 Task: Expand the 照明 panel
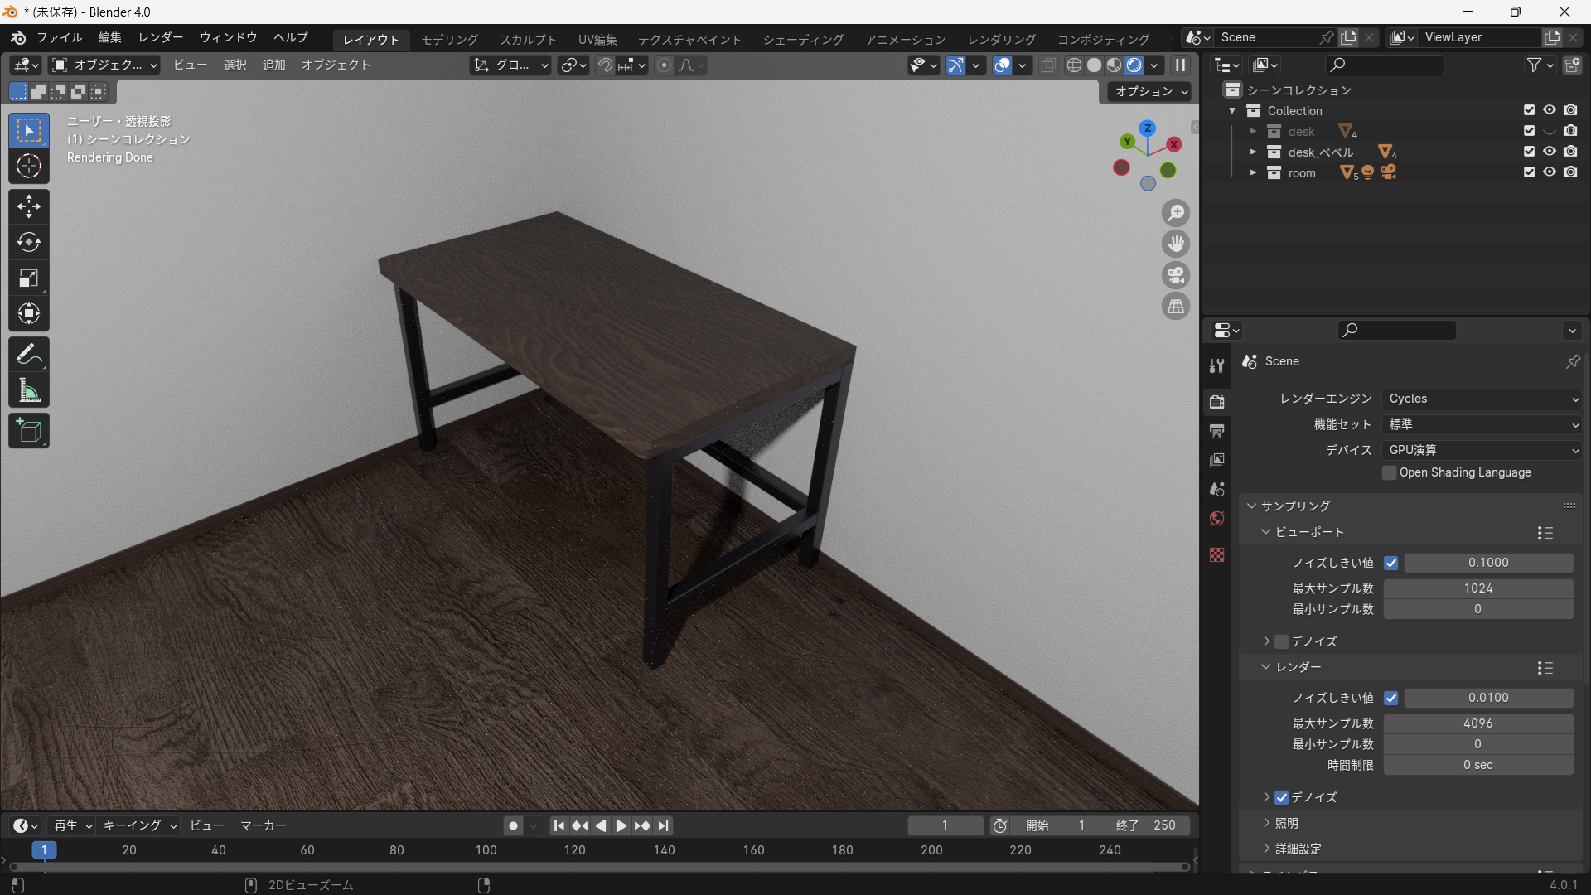point(1286,823)
